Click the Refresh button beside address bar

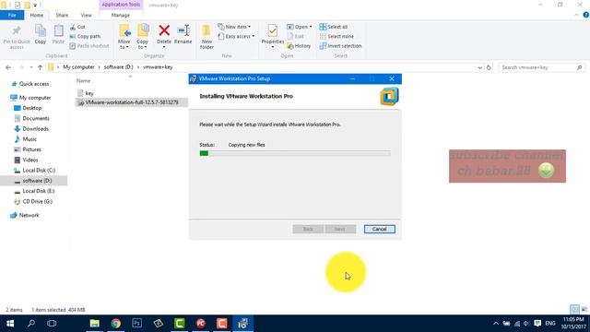[489, 67]
